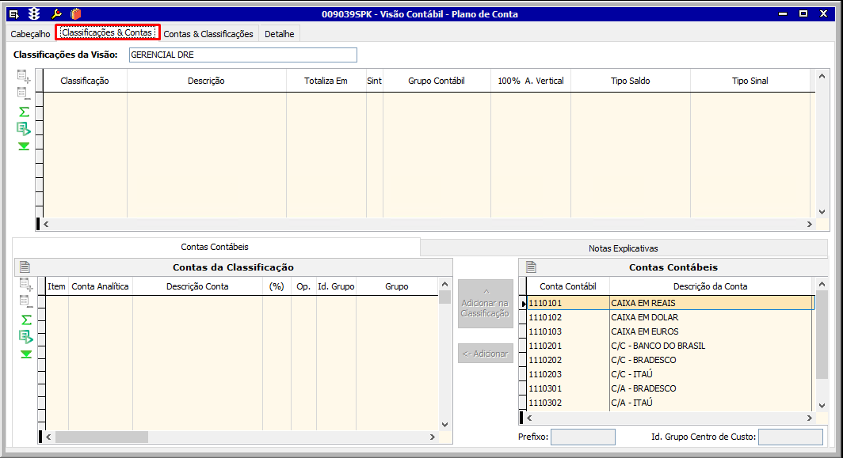Click the traffic light icon in title bar
The height and width of the screenshot is (458, 843).
coord(34,13)
